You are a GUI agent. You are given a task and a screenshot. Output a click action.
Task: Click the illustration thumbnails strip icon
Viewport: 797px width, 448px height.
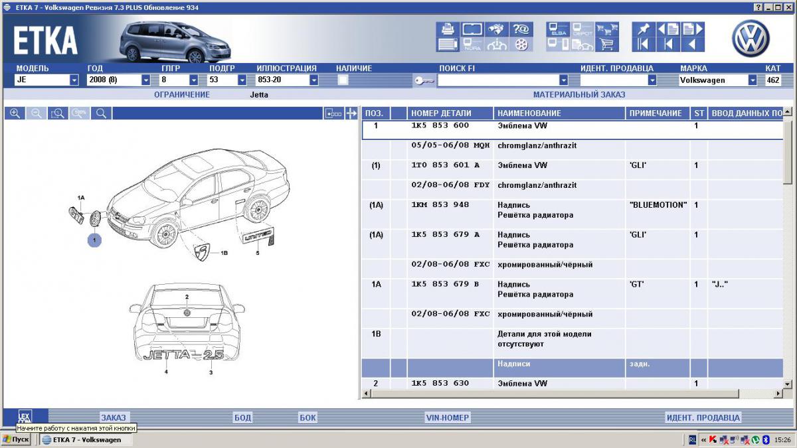point(334,113)
